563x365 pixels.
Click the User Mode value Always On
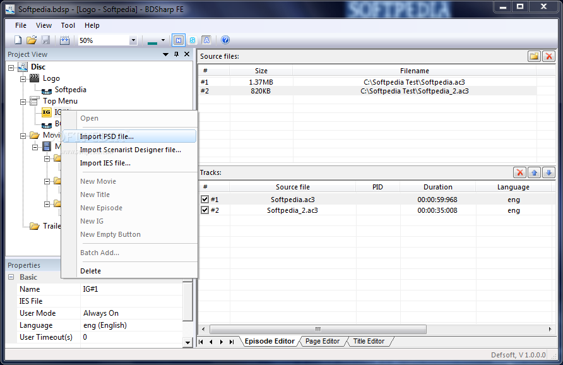[131, 313]
